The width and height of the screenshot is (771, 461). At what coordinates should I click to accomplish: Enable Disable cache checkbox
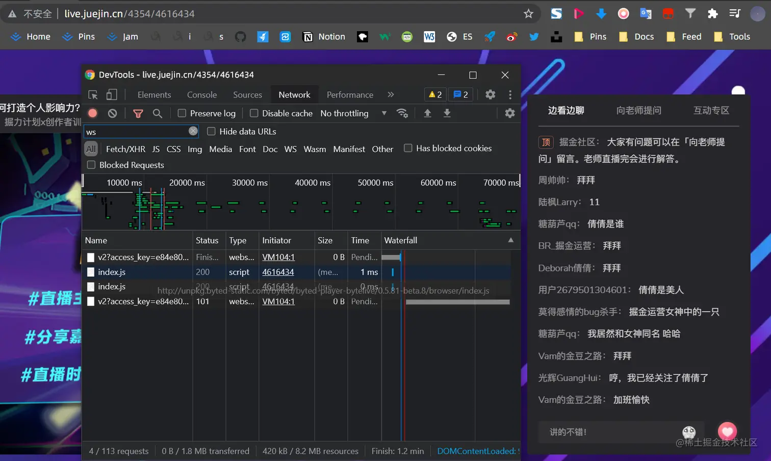pyautogui.click(x=254, y=113)
